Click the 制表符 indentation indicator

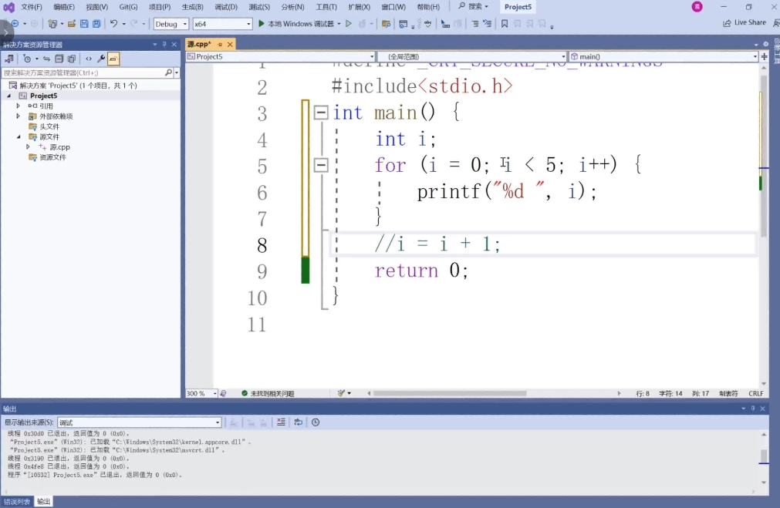pos(728,393)
